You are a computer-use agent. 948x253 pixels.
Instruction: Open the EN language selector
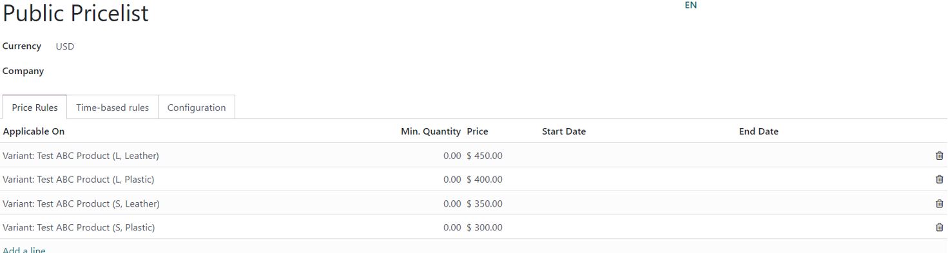click(690, 5)
